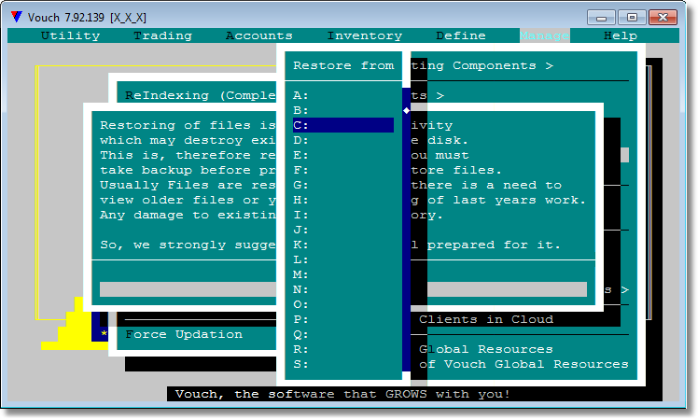Viewport: 698px width, 420px height.
Task: Select drive M: in Restore from list
Action: click(343, 274)
